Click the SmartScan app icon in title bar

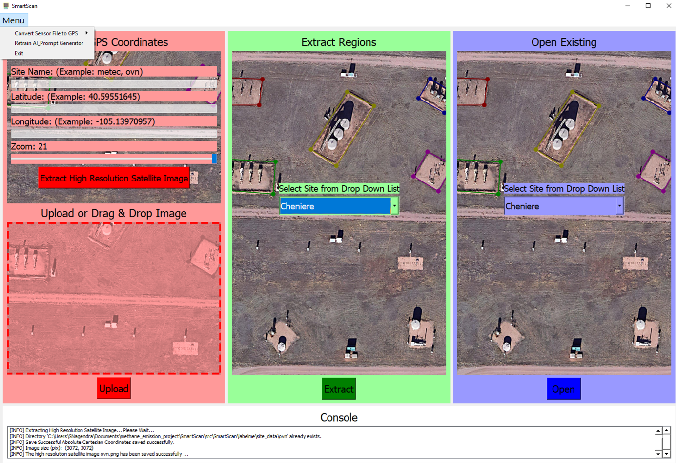pos(6,6)
